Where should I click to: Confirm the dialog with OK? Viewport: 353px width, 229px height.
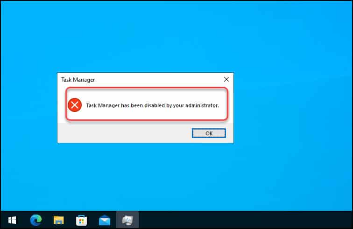click(209, 133)
